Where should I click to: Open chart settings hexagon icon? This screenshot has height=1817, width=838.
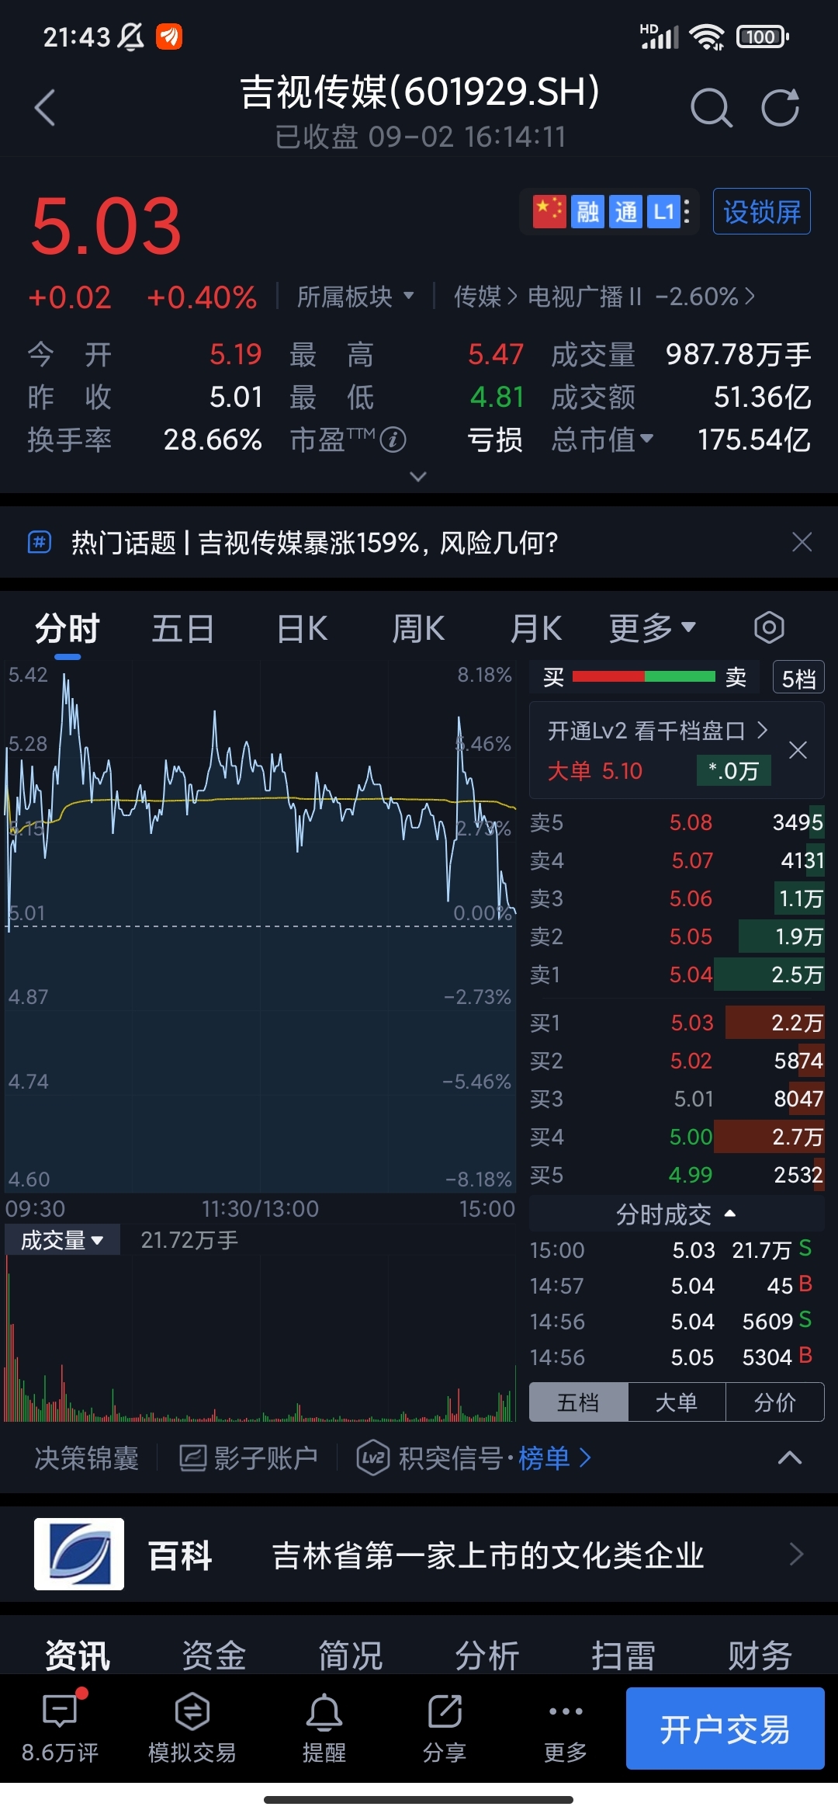pos(769,627)
